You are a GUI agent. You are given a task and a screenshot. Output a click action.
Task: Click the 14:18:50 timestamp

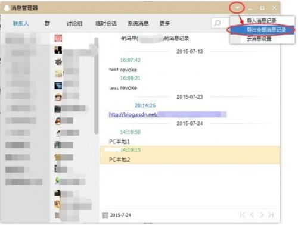click(x=131, y=132)
